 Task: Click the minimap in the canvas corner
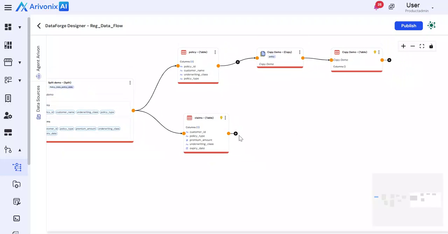(x=408, y=199)
